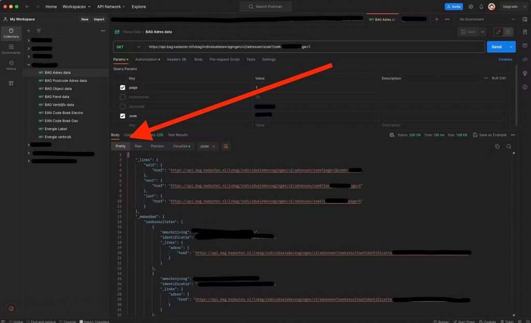
Task: Switch to the Authorization tab
Action: coord(147,59)
